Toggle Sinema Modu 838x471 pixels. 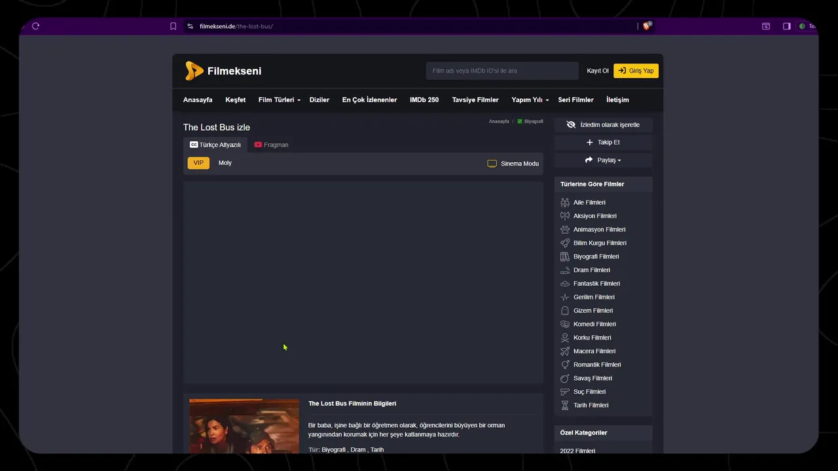pyautogui.click(x=513, y=164)
